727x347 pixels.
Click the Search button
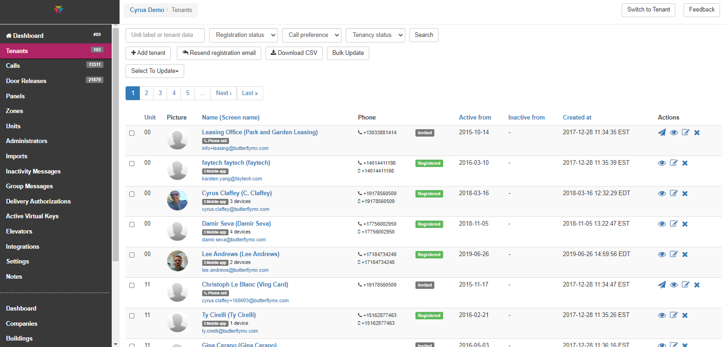coord(424,35)
